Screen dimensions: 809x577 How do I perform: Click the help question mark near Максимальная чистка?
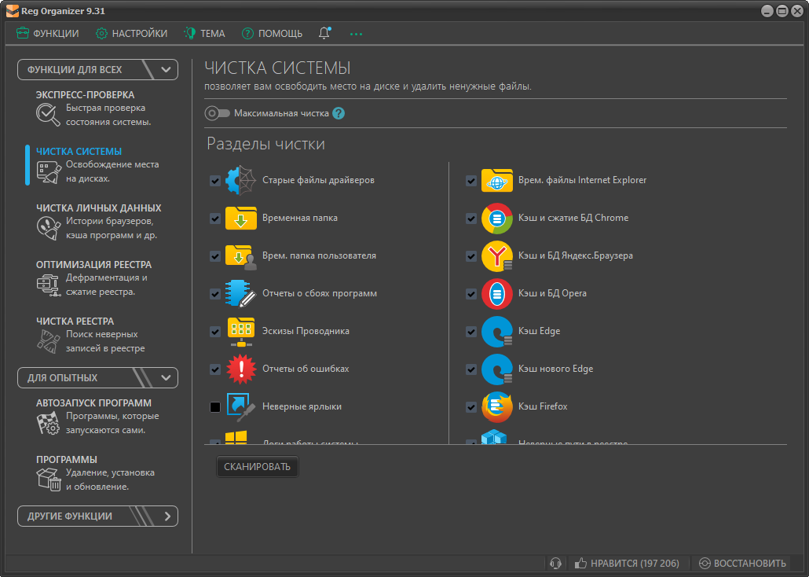(339, 113)
